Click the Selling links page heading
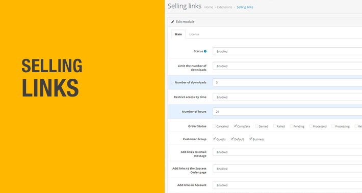 pos(185,6)
